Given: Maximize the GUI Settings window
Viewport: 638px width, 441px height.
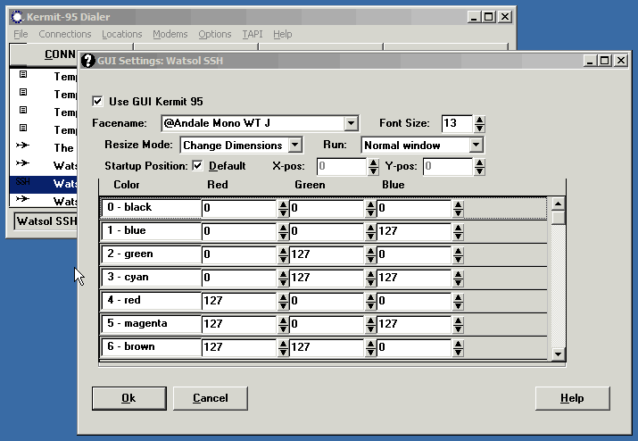Looking at the screenshot, I should point(605,61).
